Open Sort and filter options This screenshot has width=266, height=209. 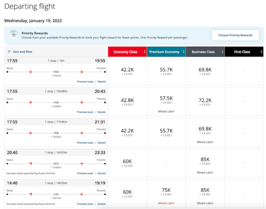click(20, 52)
